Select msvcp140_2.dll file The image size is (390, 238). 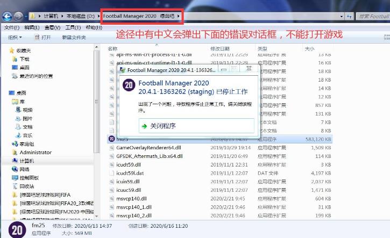[134, 215]
